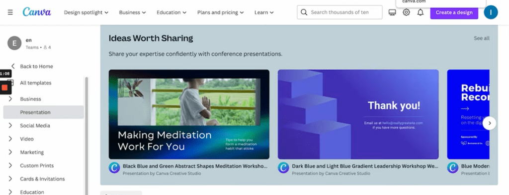The width and height of the screenshot is (509, 195).
Task: Click 'Presentation by Canva Creative Studio' under Meditation
Action: (162, 173)
